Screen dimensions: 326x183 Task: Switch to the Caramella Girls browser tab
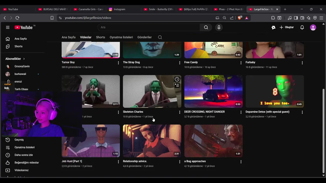click(88, 9)
